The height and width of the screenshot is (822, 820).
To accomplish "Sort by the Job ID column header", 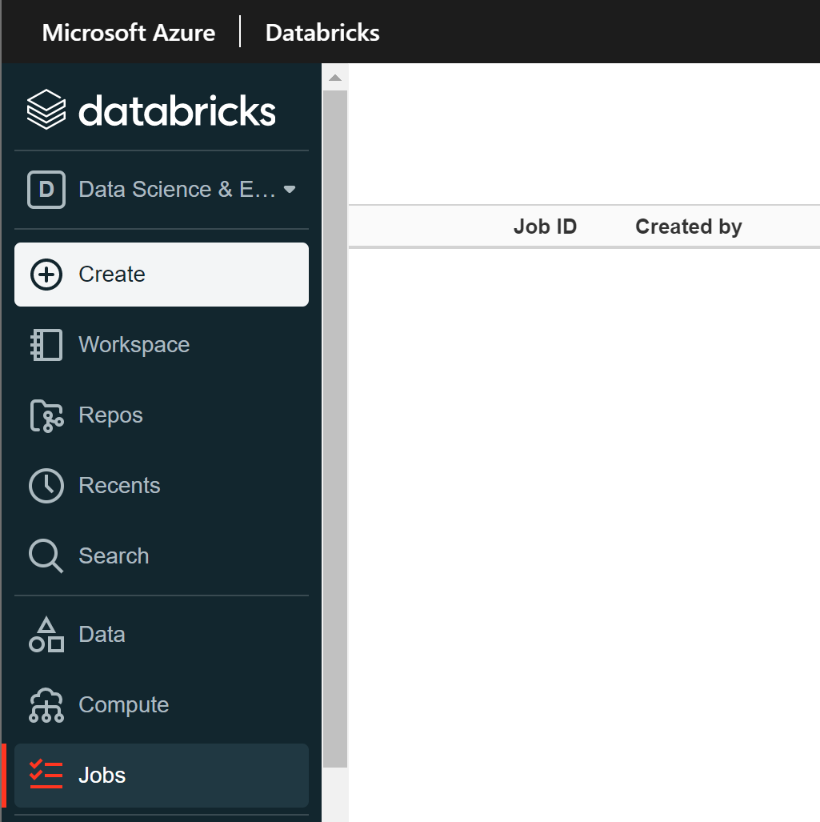I will coord(545,227).
